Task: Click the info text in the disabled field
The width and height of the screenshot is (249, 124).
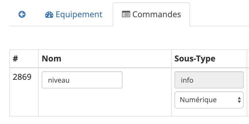Action: [187, 80]
